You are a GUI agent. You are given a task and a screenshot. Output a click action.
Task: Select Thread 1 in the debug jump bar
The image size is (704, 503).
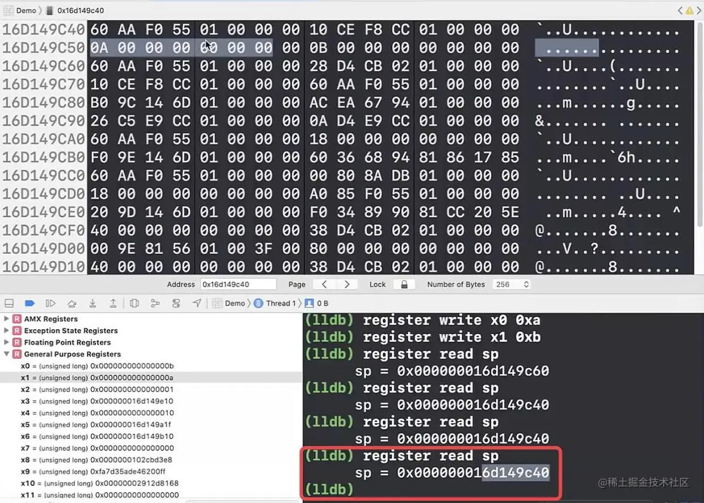pos(275,303)
